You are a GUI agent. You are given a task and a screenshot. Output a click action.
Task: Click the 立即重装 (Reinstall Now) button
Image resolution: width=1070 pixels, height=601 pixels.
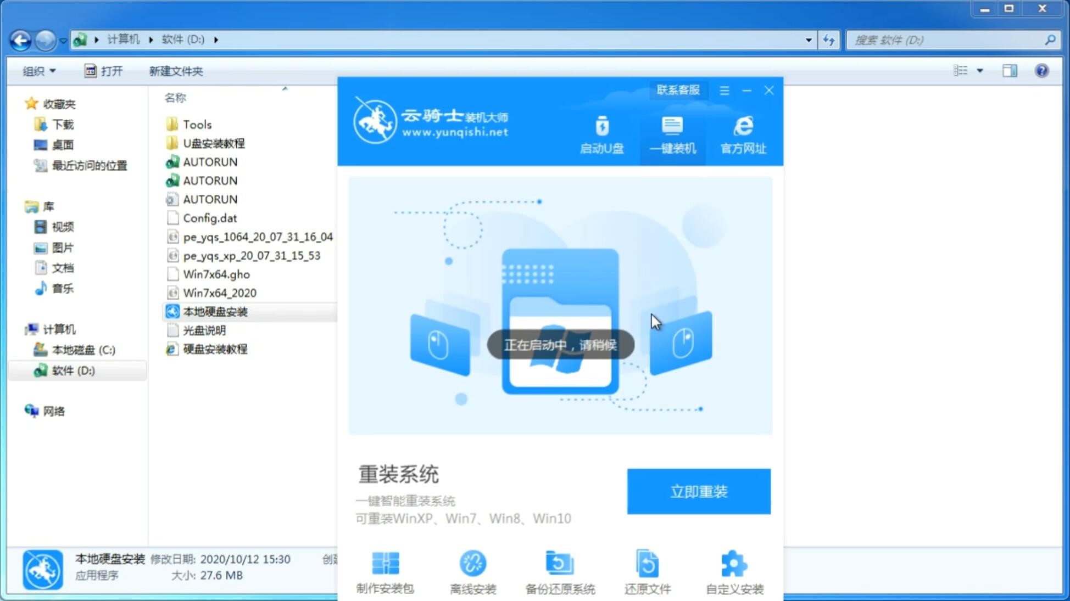[x=699, y=492]
